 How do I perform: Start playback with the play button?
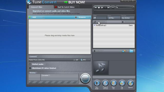point(102,7)
